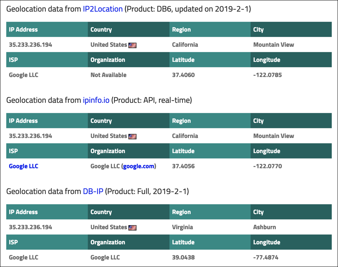
Task: Open the IP2Location link
Action: click(x=103, y=9)
